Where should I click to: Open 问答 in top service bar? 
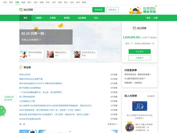point(17,2)
